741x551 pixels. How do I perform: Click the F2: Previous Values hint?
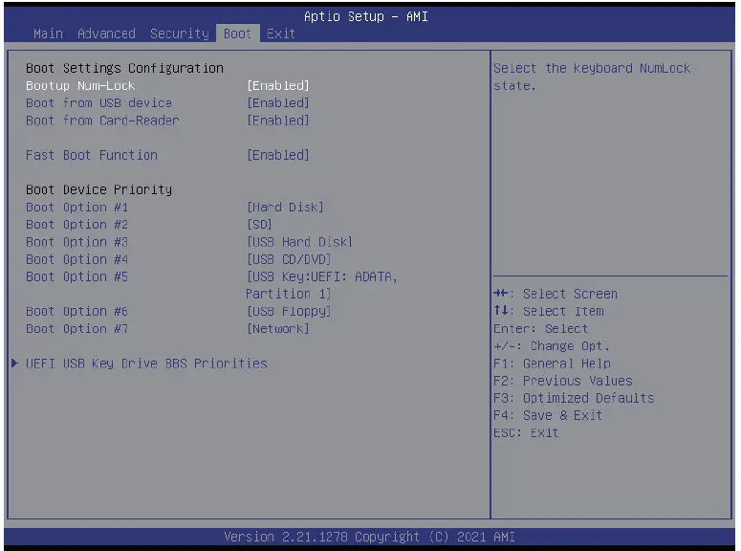563,381
